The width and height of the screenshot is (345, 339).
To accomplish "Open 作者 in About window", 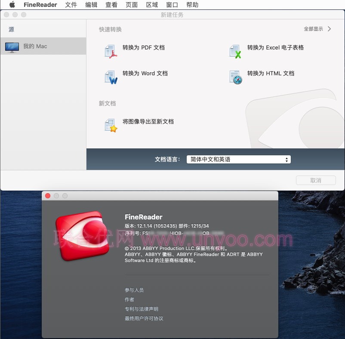I will [129, 299].
